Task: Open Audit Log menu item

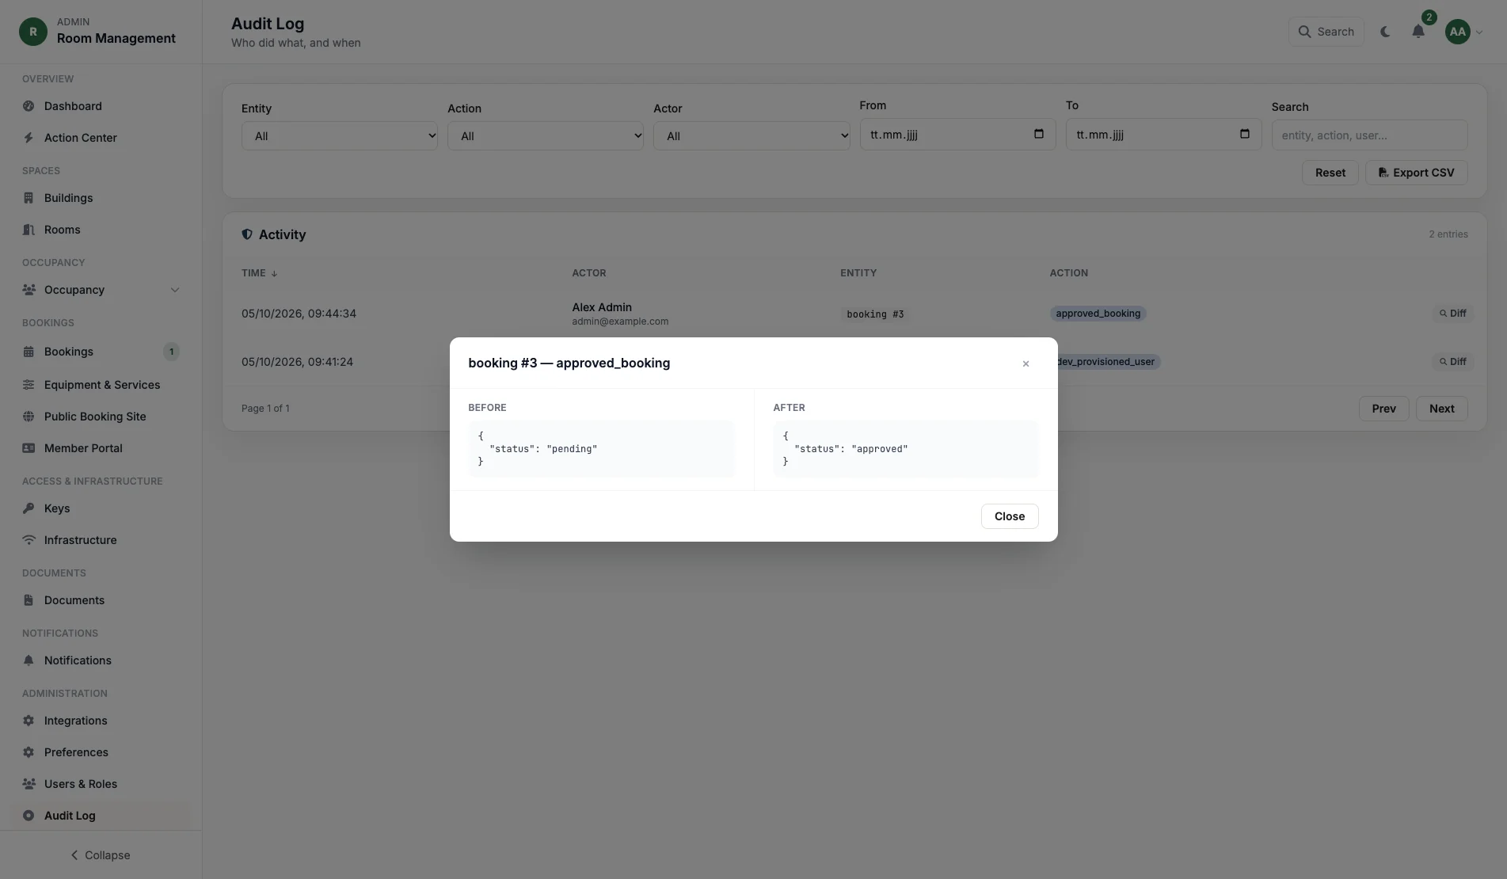Action: tap(101, 816)
